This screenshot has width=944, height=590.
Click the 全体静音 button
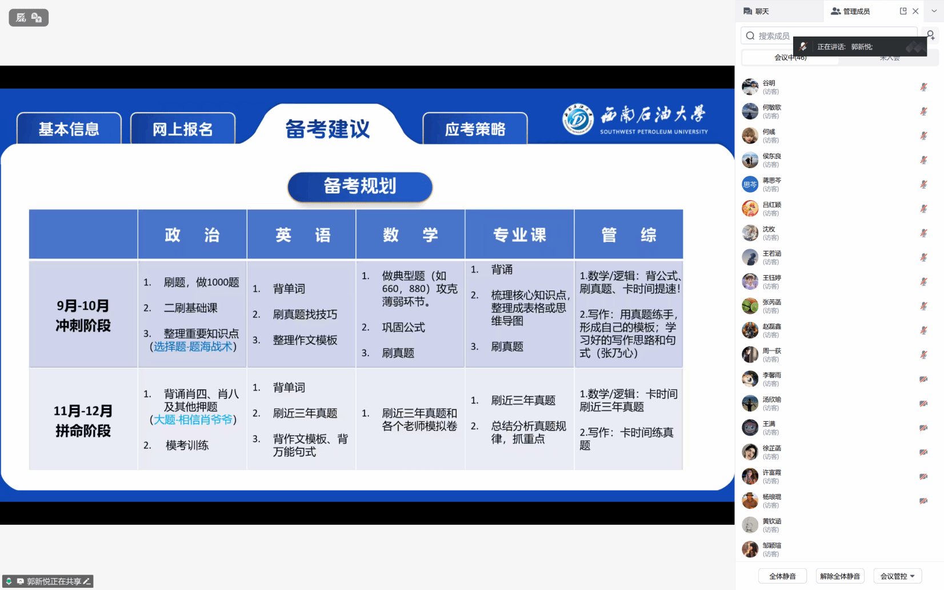782,576
